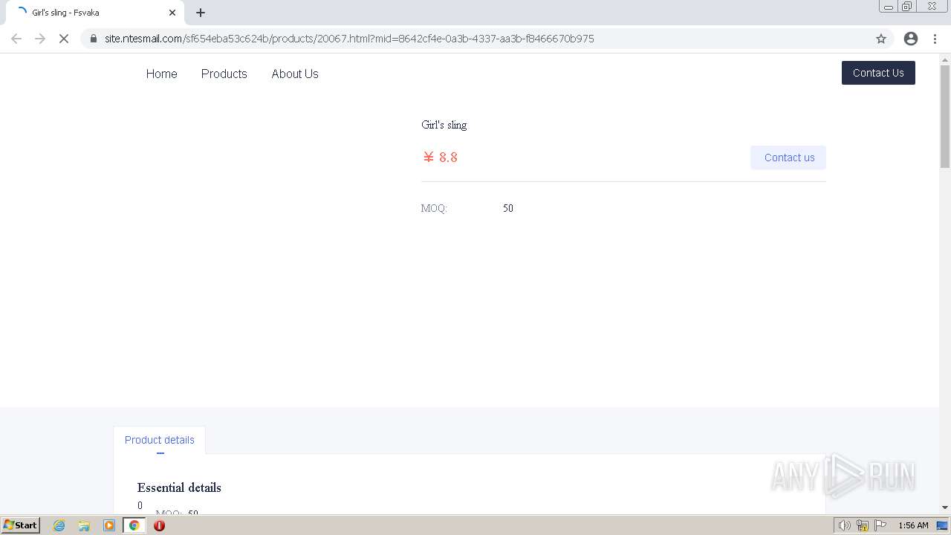Bookmark this page with star icon
Image resolution: width=951 pixels, height=535 pixels.
[881, 39]
